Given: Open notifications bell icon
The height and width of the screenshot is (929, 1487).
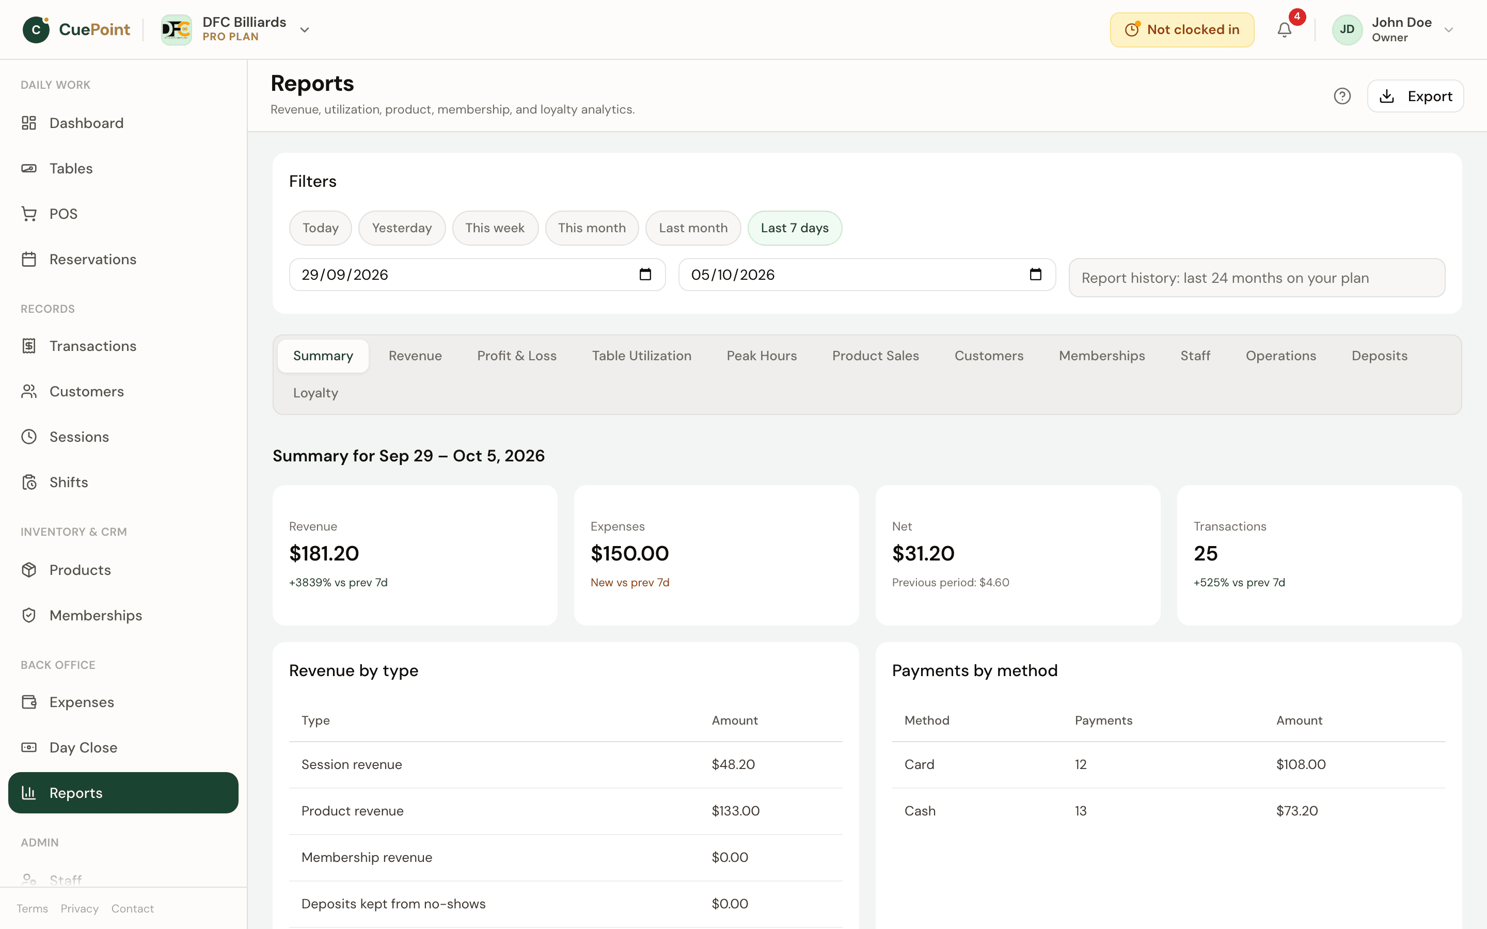Looking at the screenshot, I should coord(1284,29).
